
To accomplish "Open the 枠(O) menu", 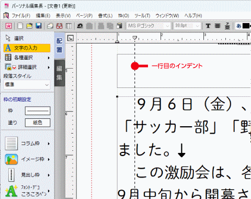I will pos(123,16).
